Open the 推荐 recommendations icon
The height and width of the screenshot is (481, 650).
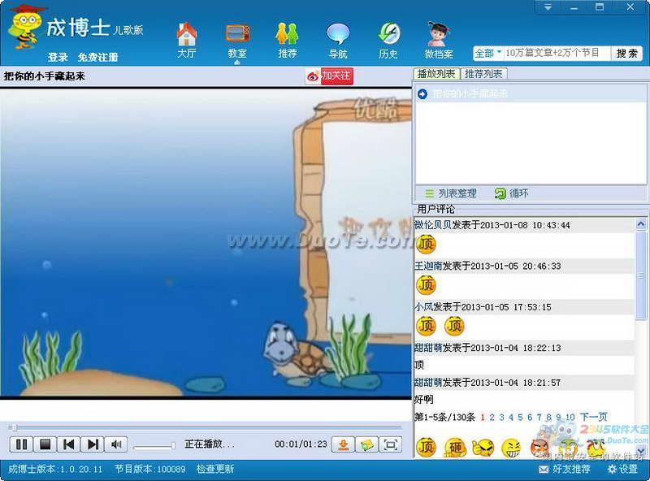click(x=287, y=39)
